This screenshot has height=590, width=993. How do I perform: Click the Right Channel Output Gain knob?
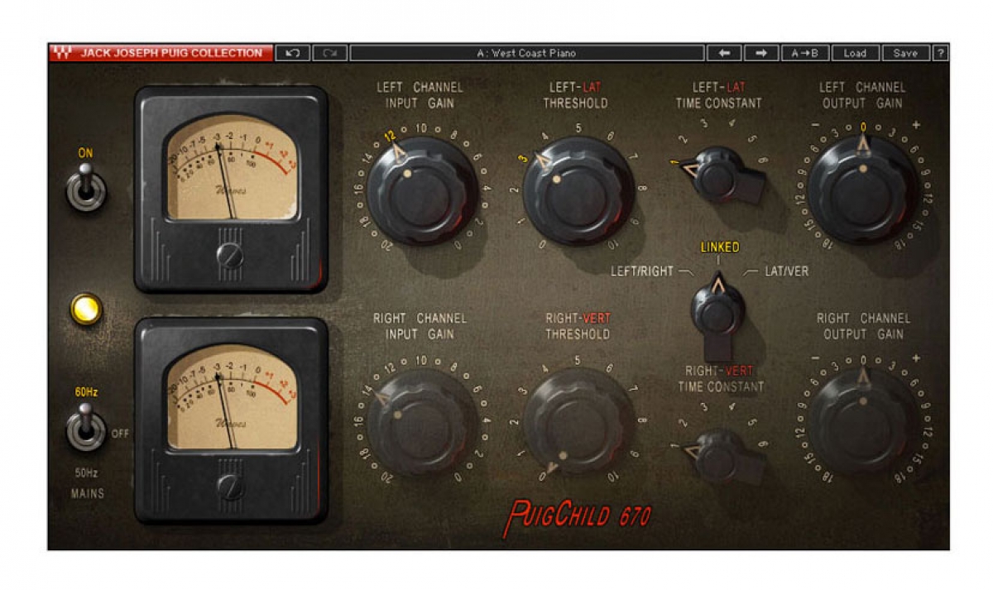863,422
